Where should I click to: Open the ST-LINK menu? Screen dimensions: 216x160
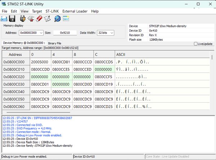(x=52, y=11)
